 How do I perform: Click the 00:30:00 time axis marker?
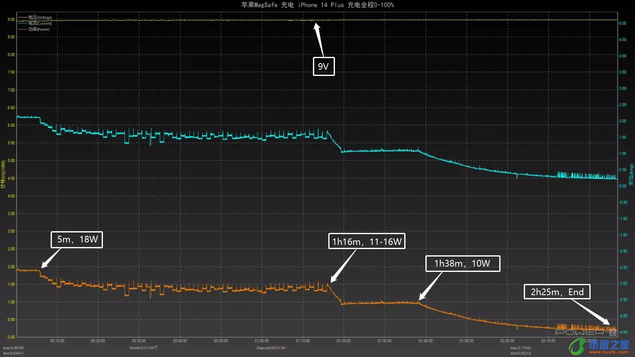coord(139,341)
